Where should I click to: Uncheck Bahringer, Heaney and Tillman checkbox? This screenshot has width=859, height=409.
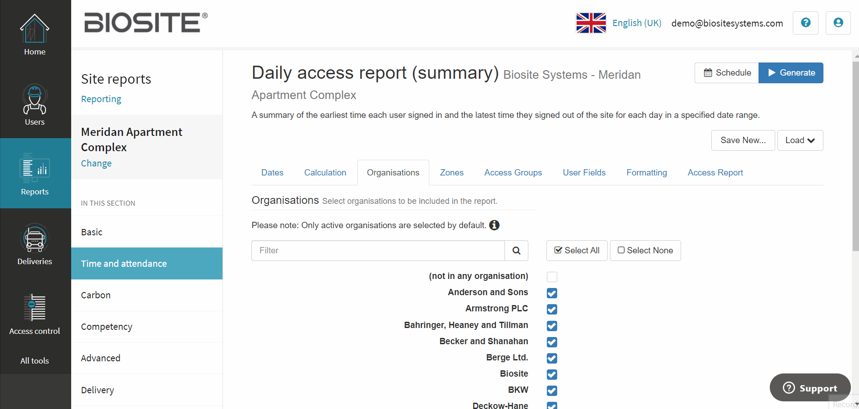click(552, 326)
